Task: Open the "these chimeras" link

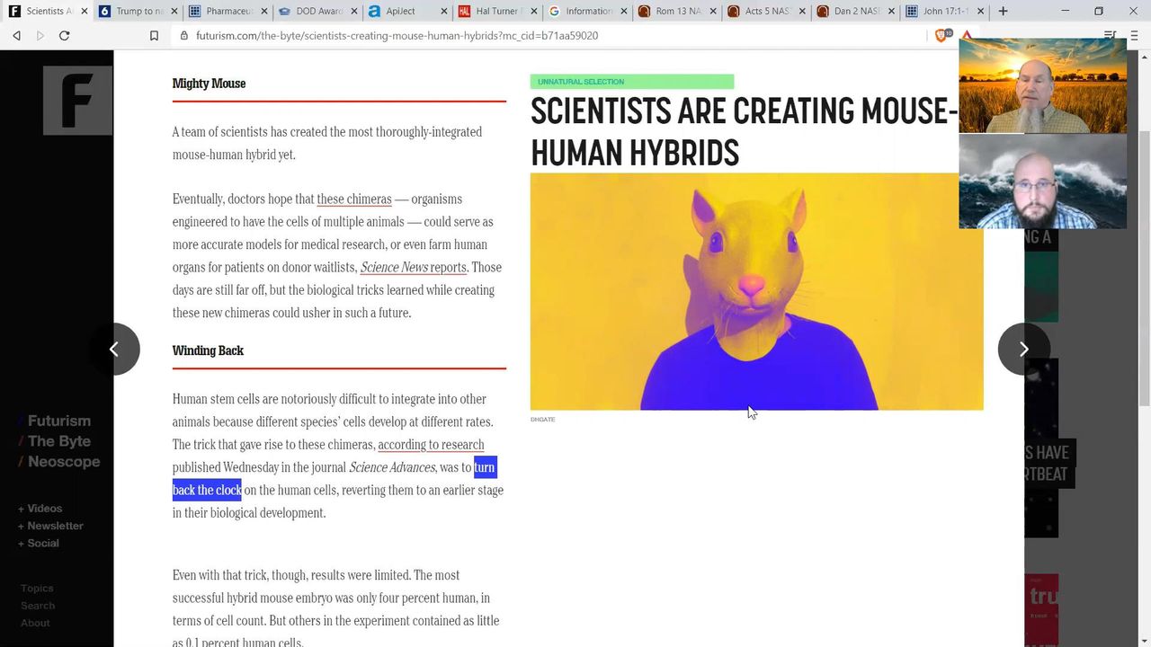Action: (x=353, y=199)
